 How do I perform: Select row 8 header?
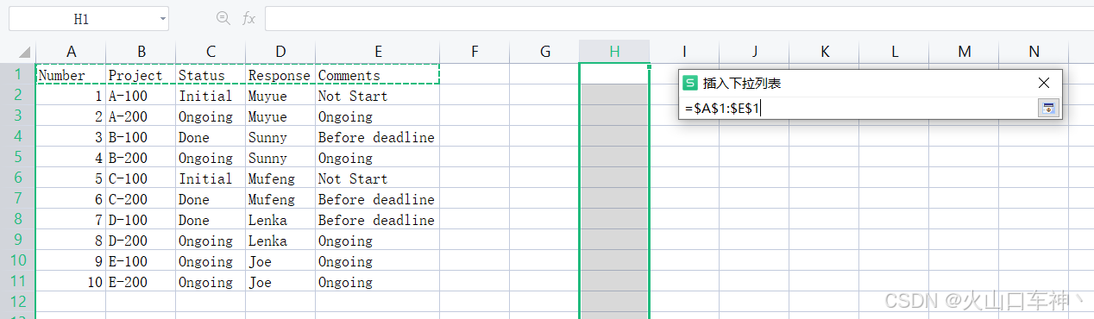point(17,219)
